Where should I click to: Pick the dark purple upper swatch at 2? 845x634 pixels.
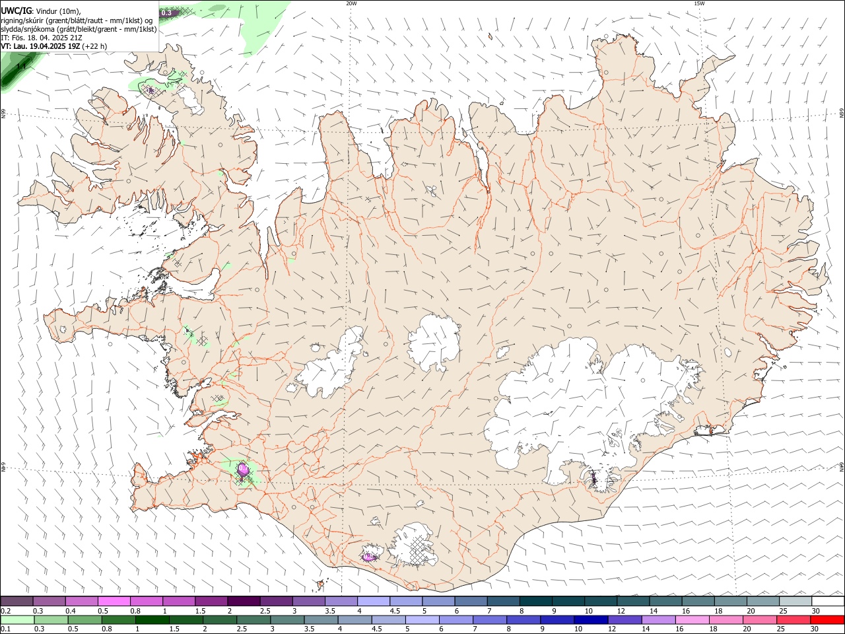(243, 601)
